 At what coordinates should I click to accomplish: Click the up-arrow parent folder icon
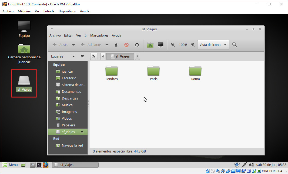pos(116,45)
